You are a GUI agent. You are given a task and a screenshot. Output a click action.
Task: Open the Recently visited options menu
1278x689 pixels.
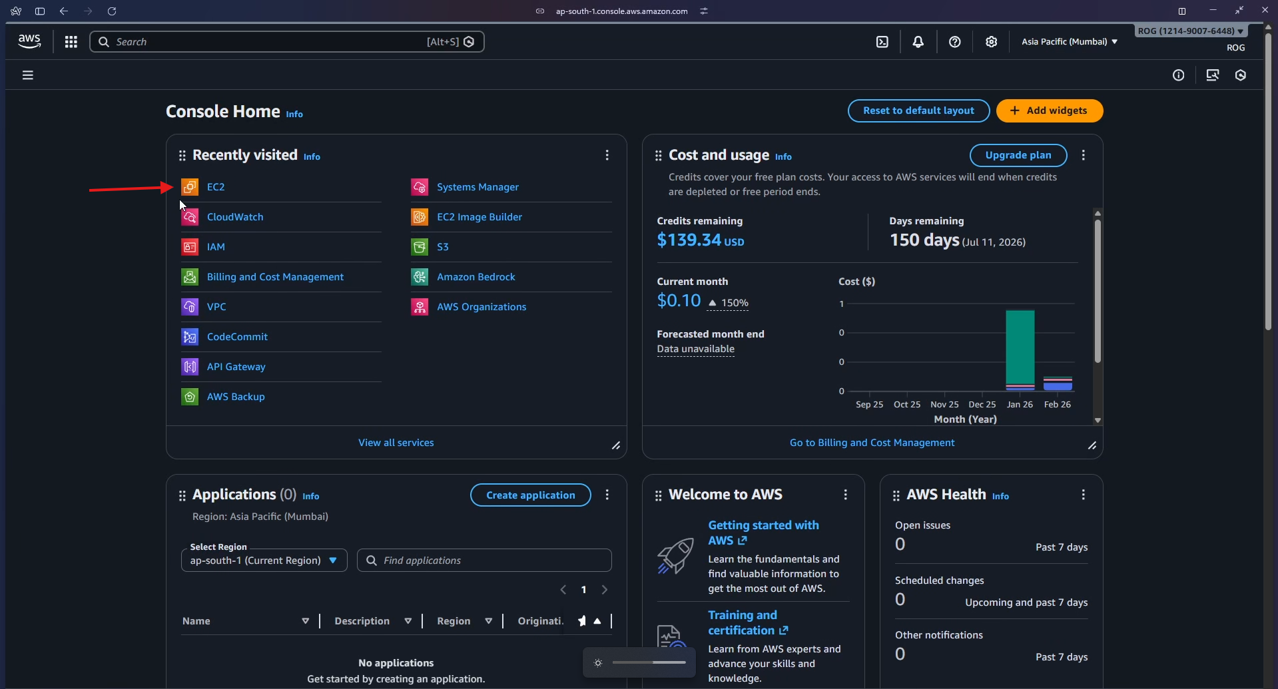click(607, 154)
